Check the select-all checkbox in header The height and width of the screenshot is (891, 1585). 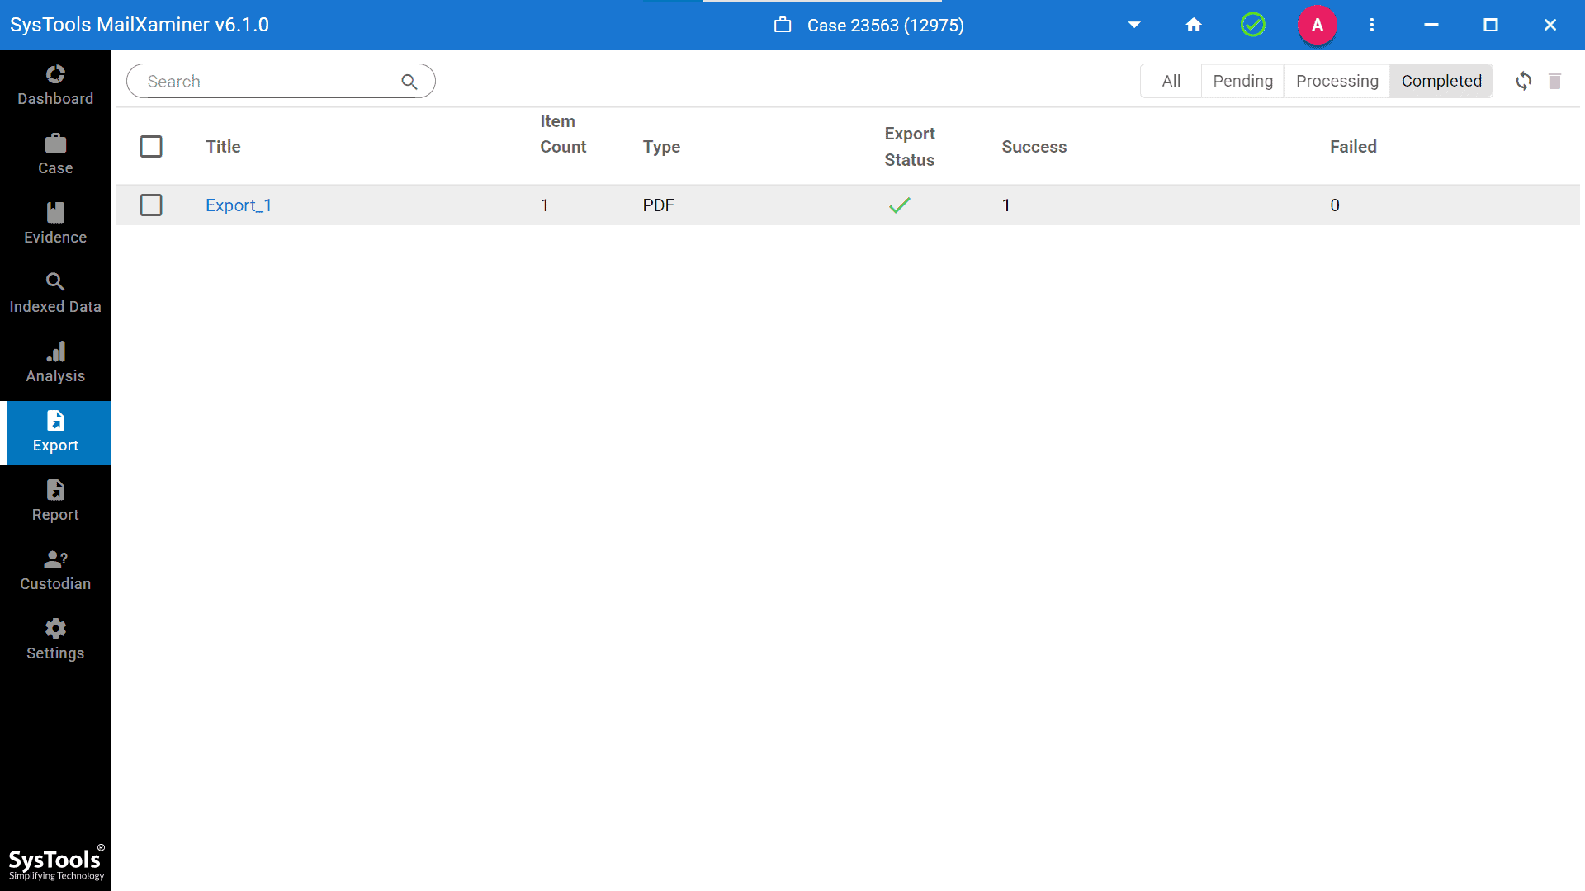pyautogui.click(x=151, y=146)
